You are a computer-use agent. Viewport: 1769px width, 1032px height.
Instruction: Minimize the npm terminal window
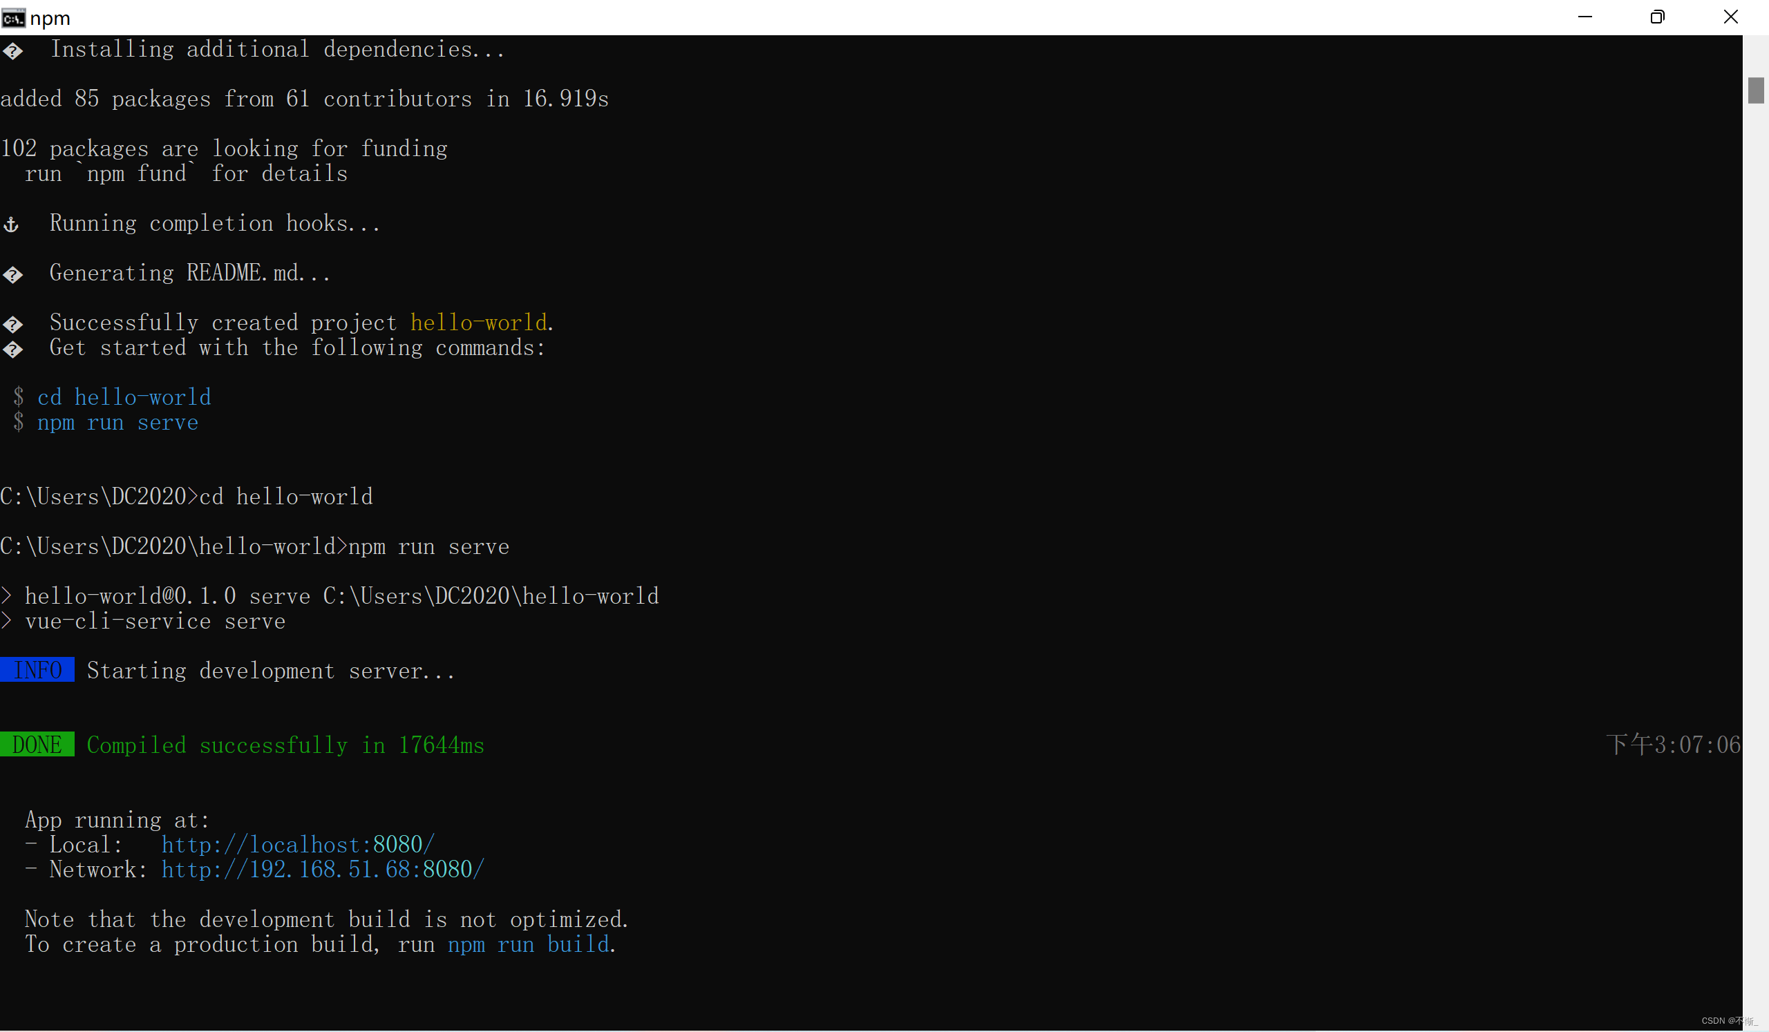(1585, 17)
